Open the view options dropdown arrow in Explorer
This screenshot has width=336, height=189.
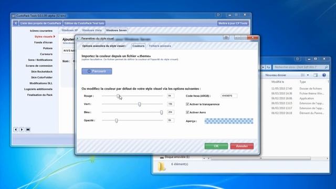(308, 75)
